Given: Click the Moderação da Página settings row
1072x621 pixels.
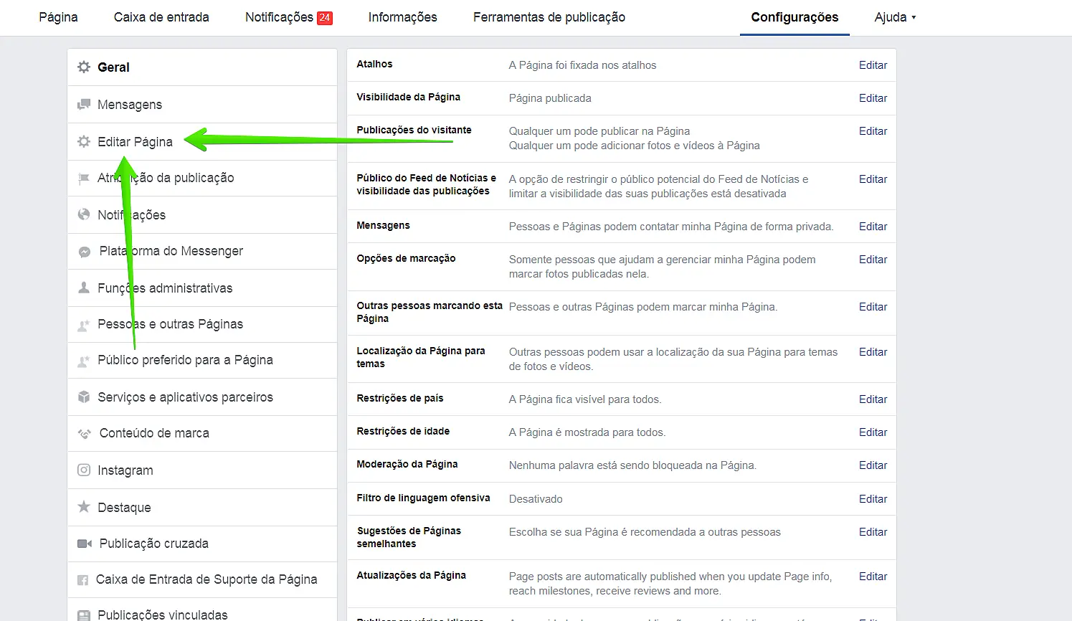Looking at the screenshot, I should (x=407, y=465).
